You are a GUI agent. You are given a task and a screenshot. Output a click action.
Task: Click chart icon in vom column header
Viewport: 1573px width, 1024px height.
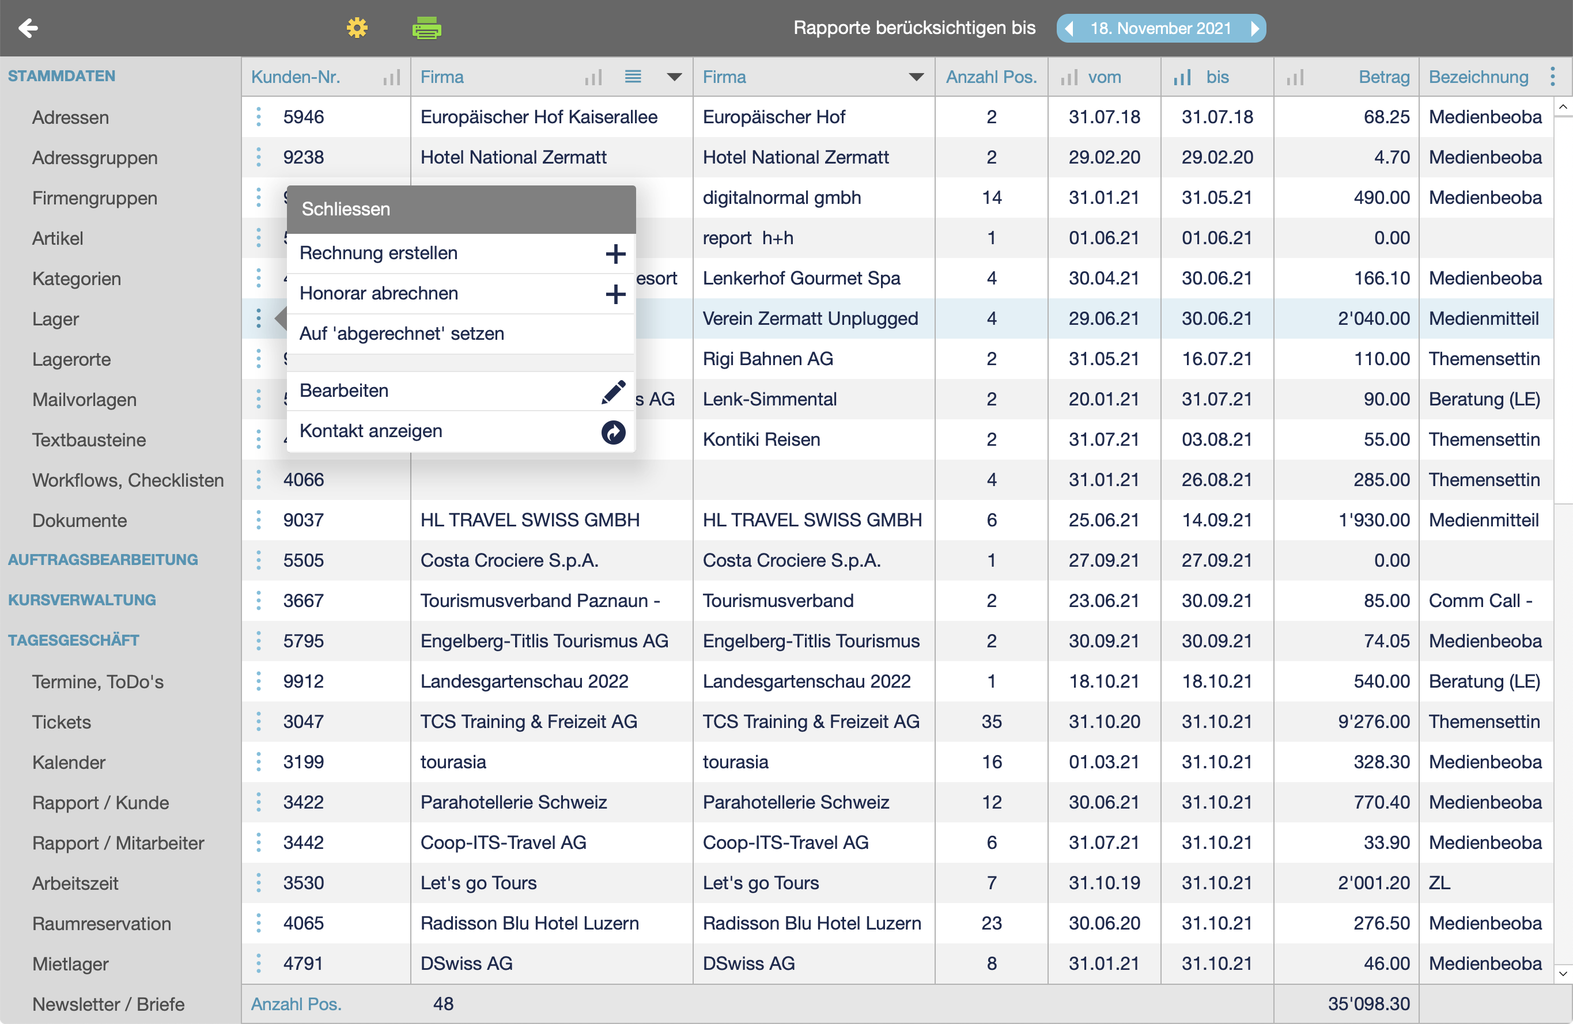point(1069,77)
